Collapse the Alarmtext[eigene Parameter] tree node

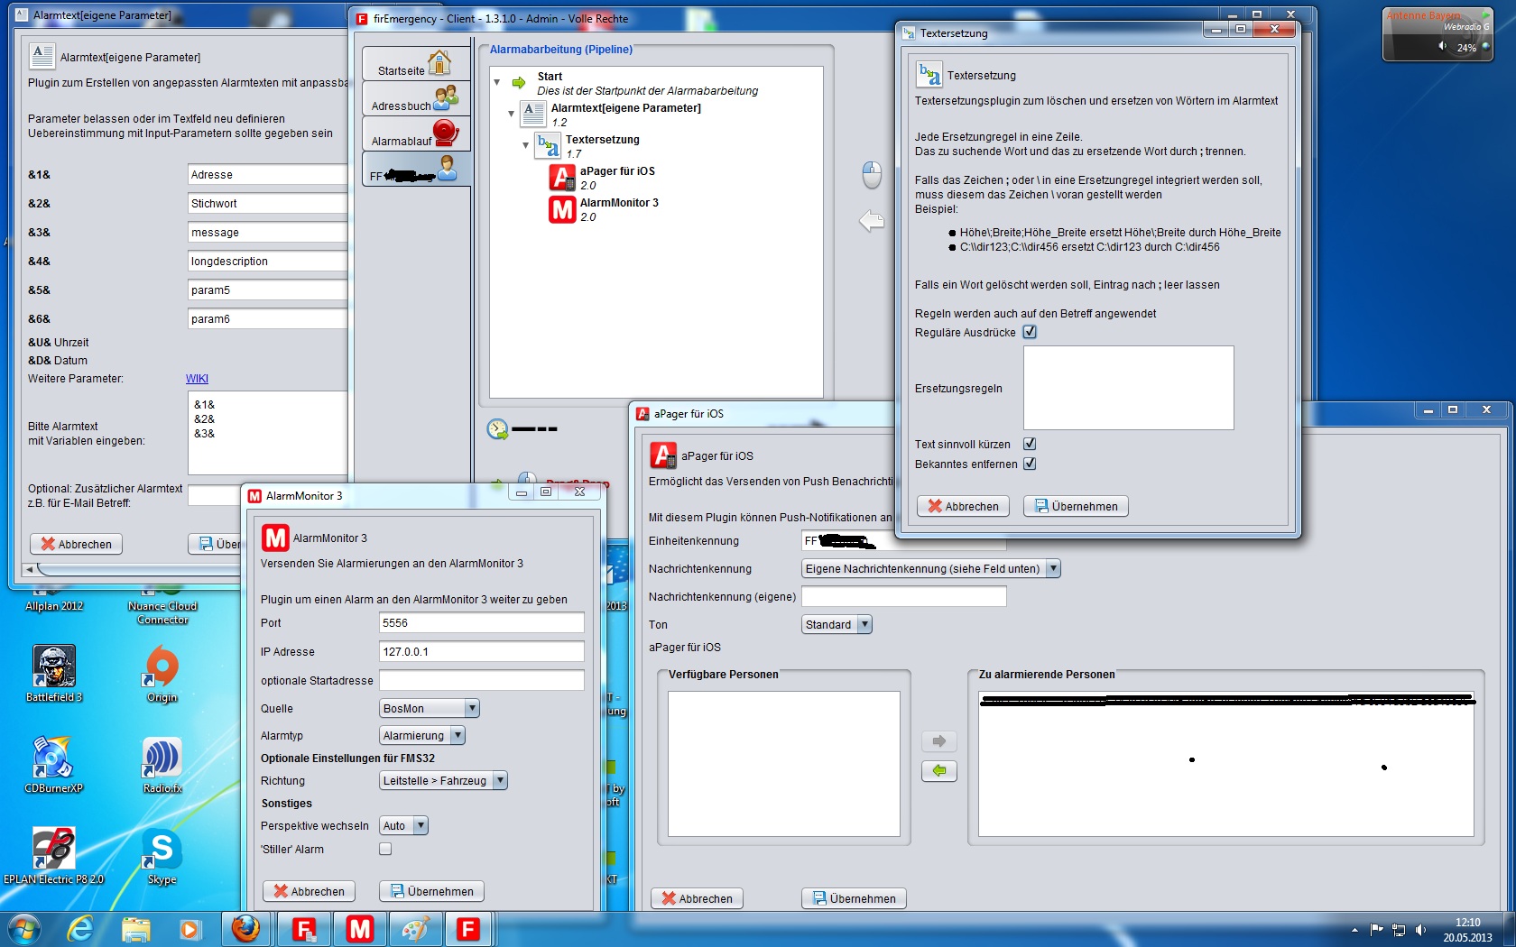pyautogui.click(x=511, y=114)
